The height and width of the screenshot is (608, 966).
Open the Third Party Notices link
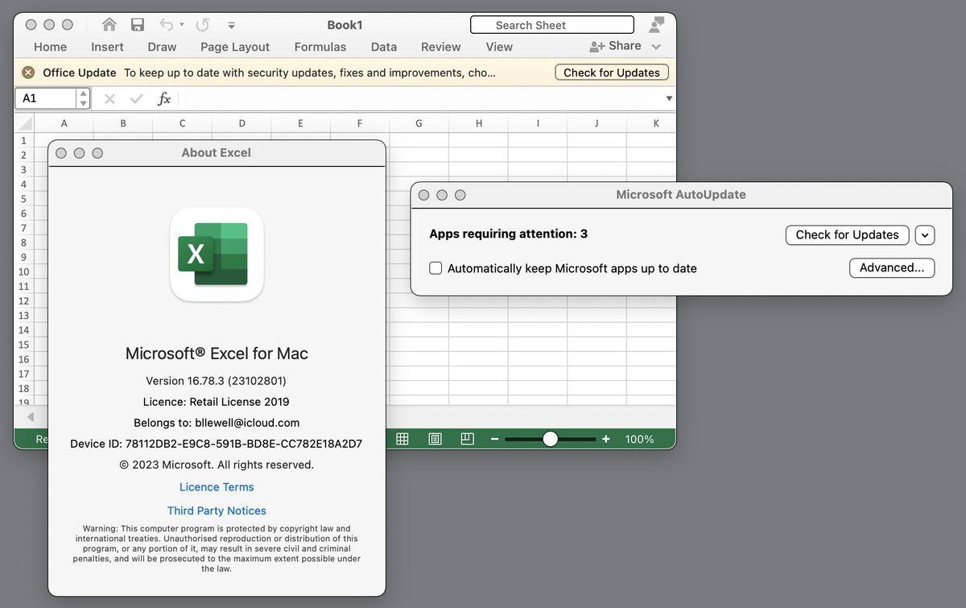point(217,511)
